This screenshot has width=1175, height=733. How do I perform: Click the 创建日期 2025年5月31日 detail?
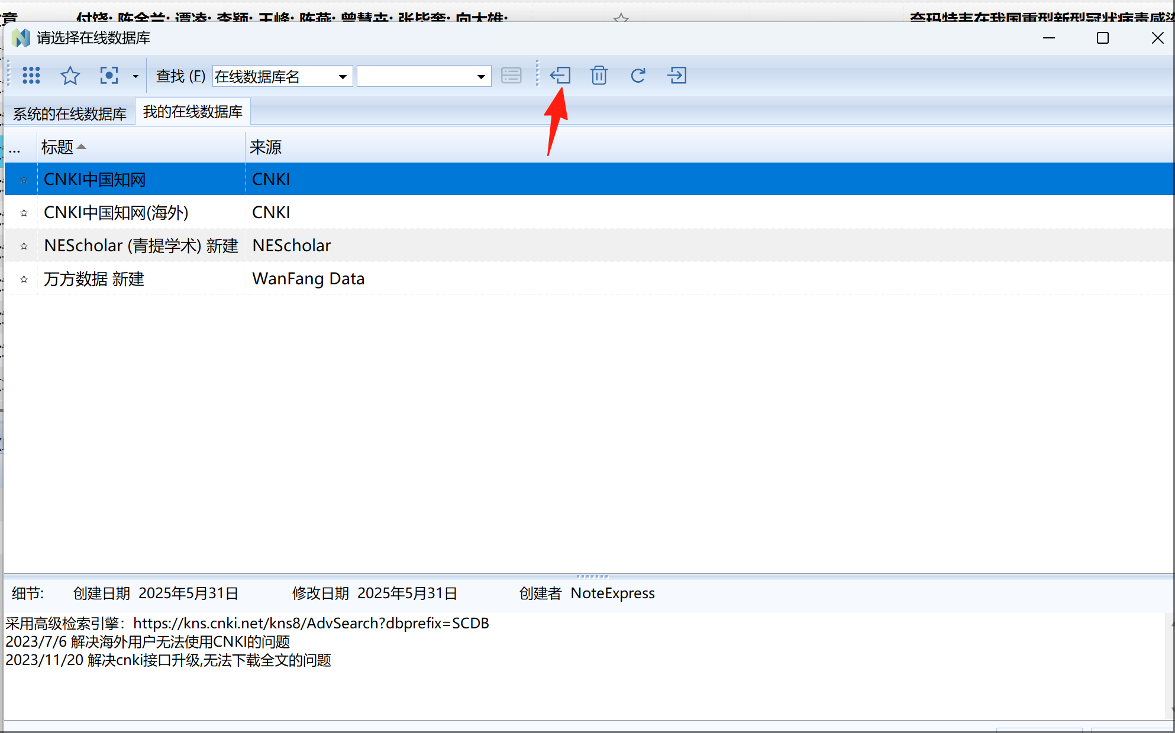(156, 593)
